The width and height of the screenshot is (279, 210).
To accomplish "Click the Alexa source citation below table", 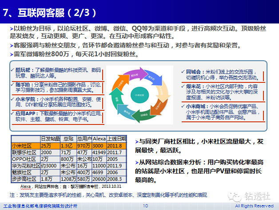I will (71, 187).
